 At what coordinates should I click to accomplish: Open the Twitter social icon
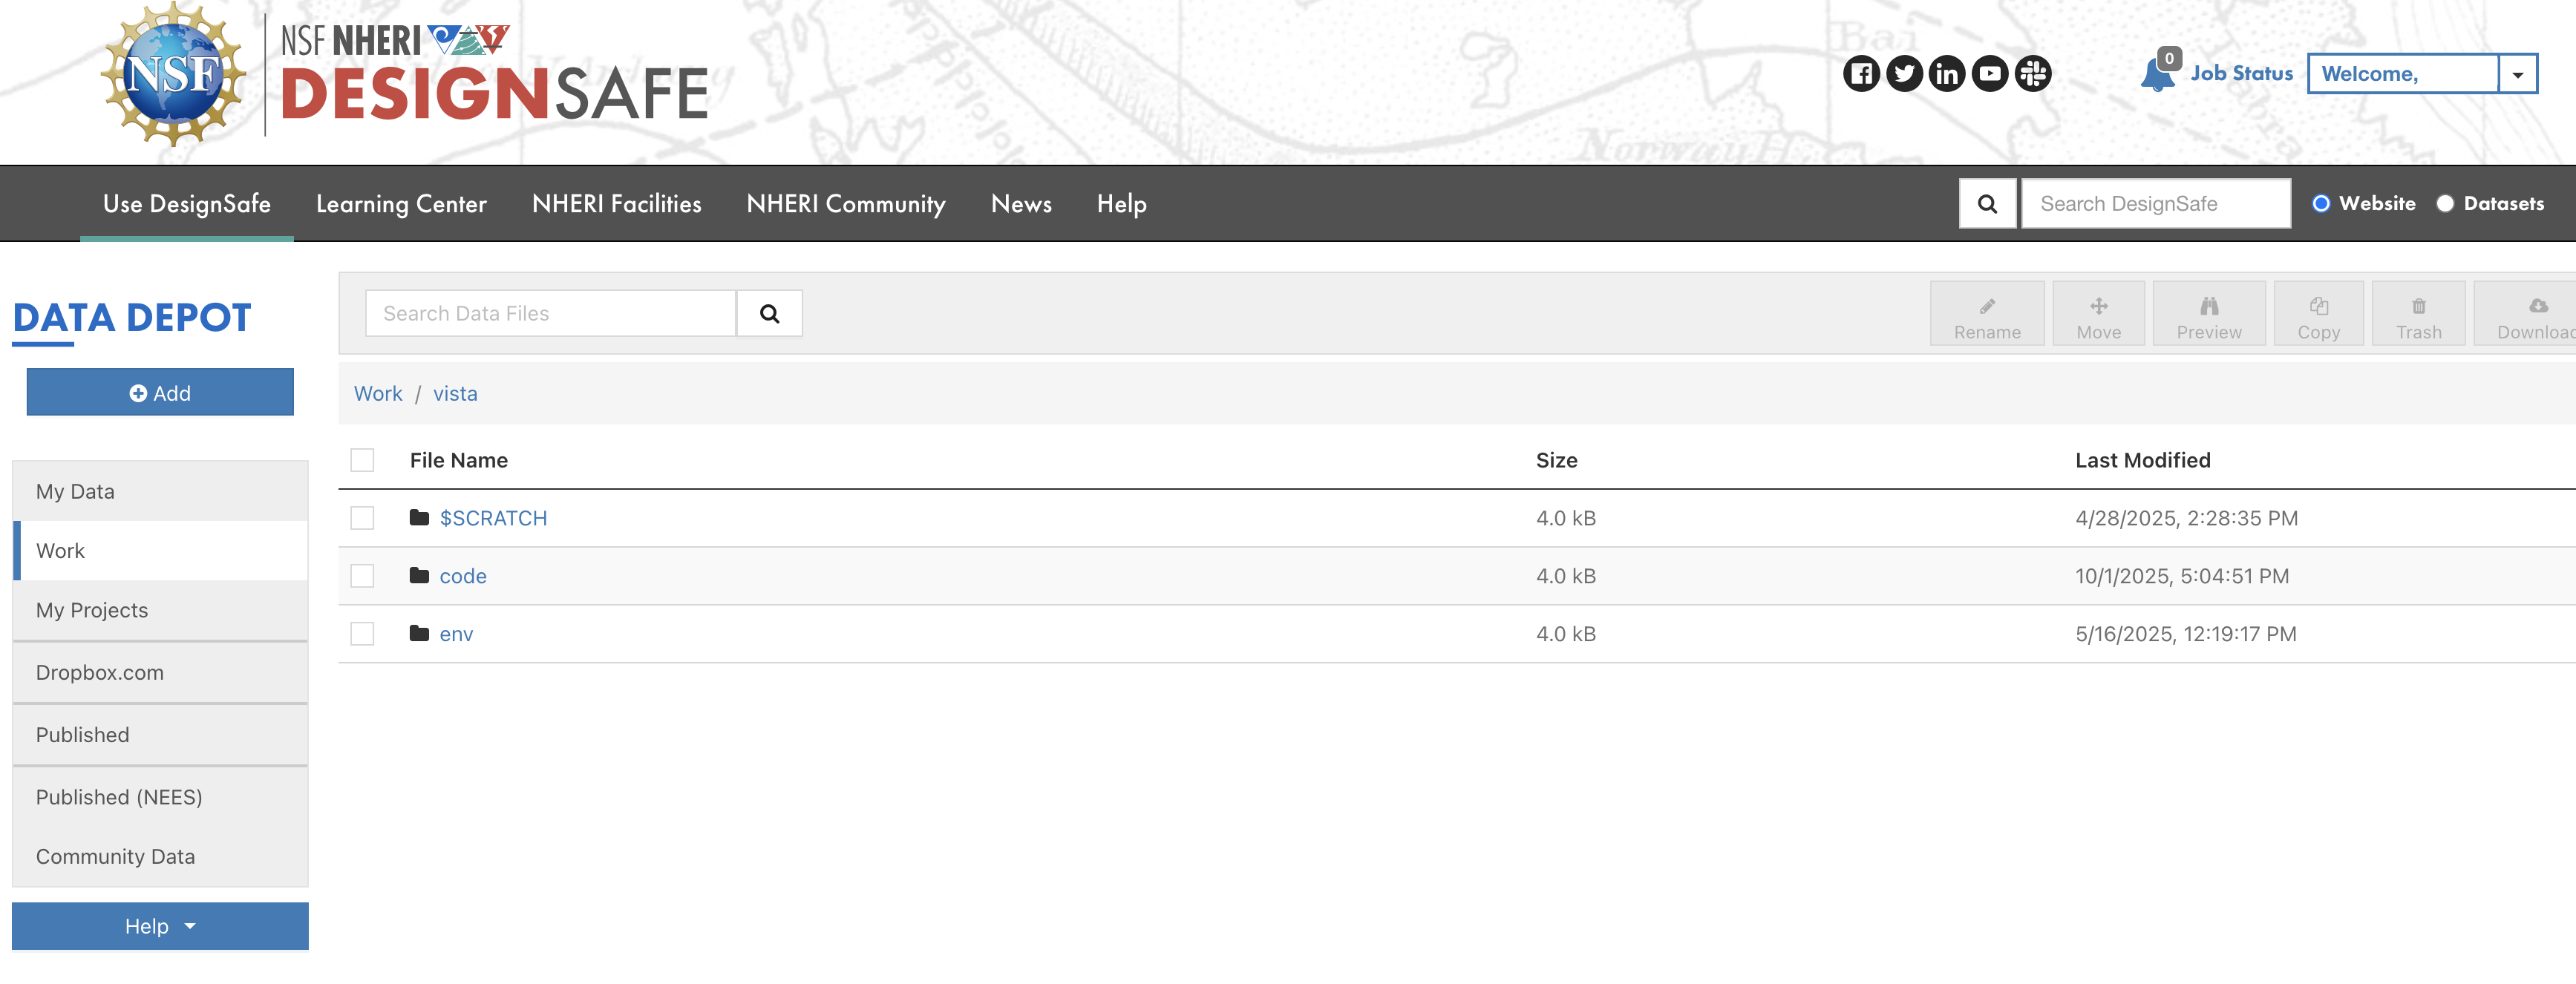pos(1904,74)
